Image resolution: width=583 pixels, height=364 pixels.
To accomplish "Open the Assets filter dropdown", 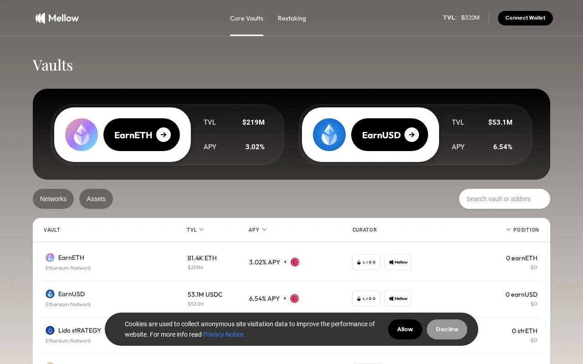I will pos(96,199).
